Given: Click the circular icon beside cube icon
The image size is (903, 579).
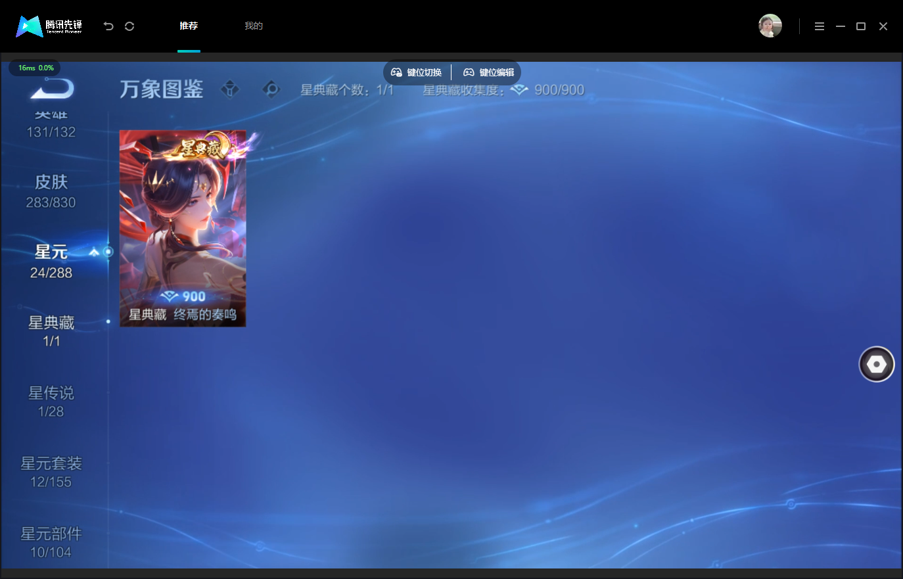Looking at the screenshot, I should pos(271,89).
